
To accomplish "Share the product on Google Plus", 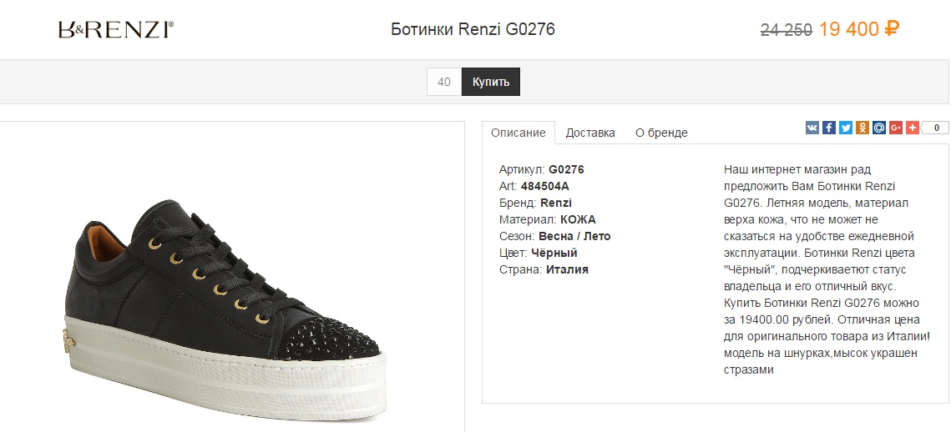I will pyautogui.click(x=896, y=128).
